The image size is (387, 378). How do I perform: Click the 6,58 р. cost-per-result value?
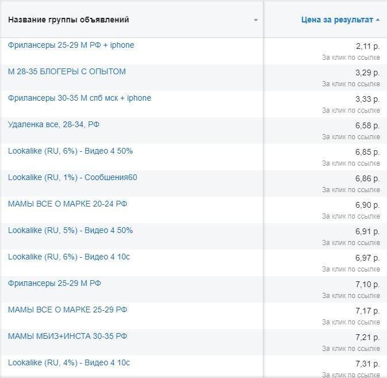click(x=367, y=125)
